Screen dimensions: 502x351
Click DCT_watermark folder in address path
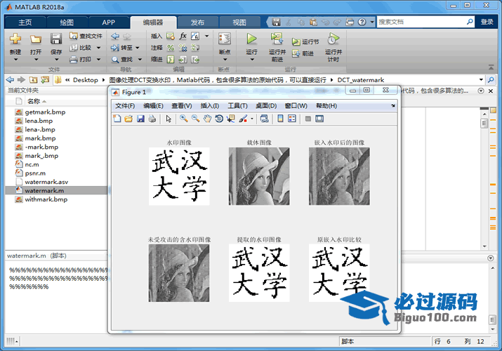(x=360, y=79)
